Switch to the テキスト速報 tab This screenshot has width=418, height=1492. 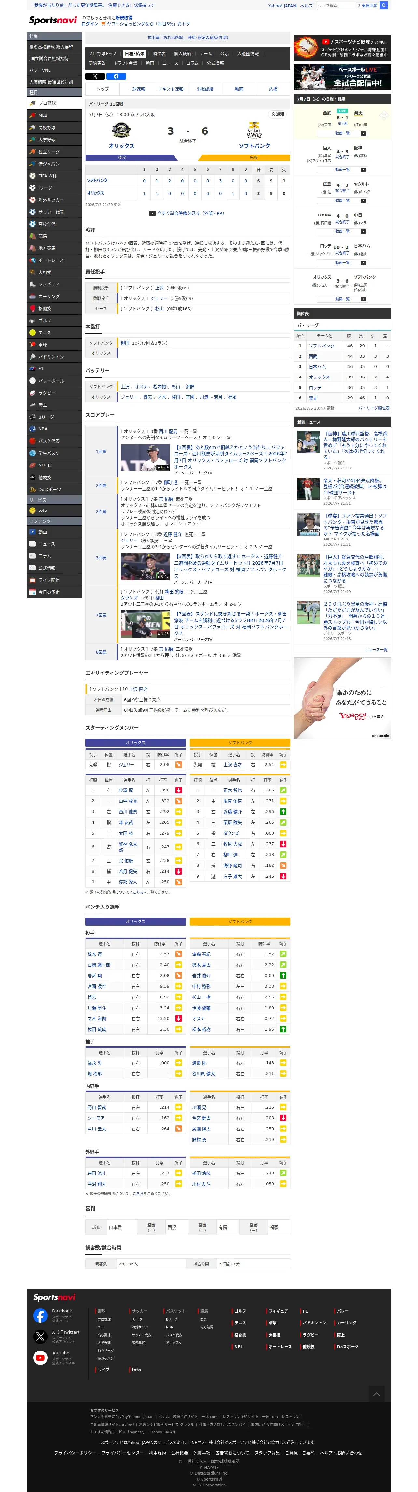171,89
